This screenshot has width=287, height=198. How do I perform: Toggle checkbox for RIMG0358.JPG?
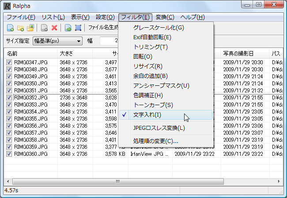(9, 139)
